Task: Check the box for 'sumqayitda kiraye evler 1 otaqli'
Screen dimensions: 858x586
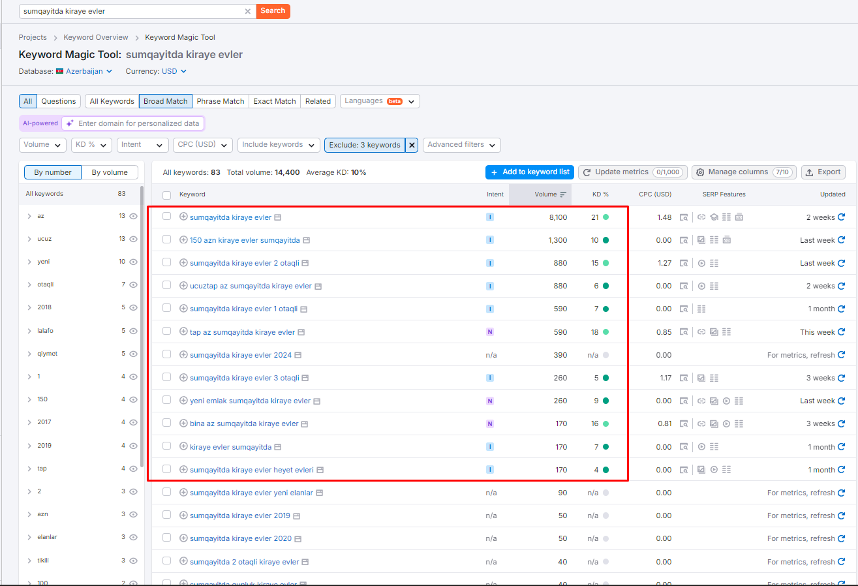Action: point(166,309)
